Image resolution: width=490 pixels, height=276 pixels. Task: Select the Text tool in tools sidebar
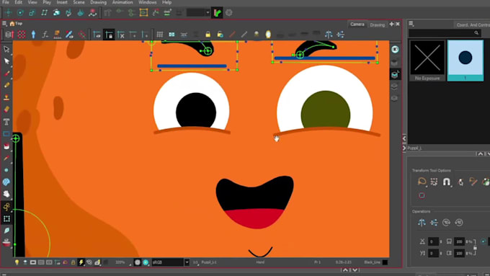(6, 122)
